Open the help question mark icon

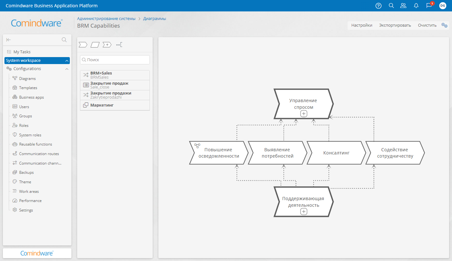click(378, 6)
